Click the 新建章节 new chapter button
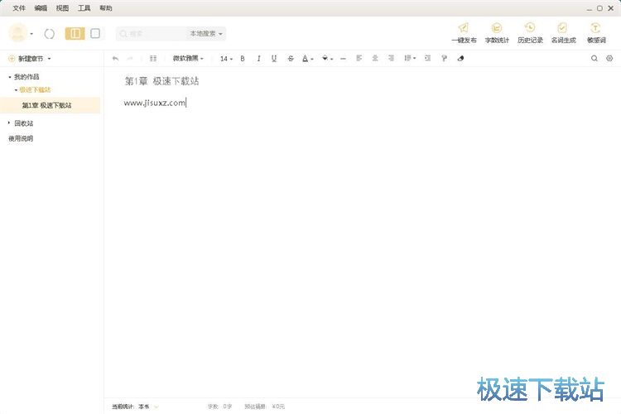The image size is (621, 414). pos(26,59)
